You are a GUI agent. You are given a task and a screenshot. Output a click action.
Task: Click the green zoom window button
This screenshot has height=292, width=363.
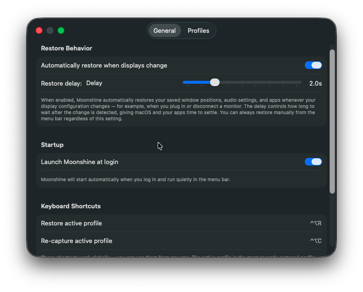click(61, 30)
